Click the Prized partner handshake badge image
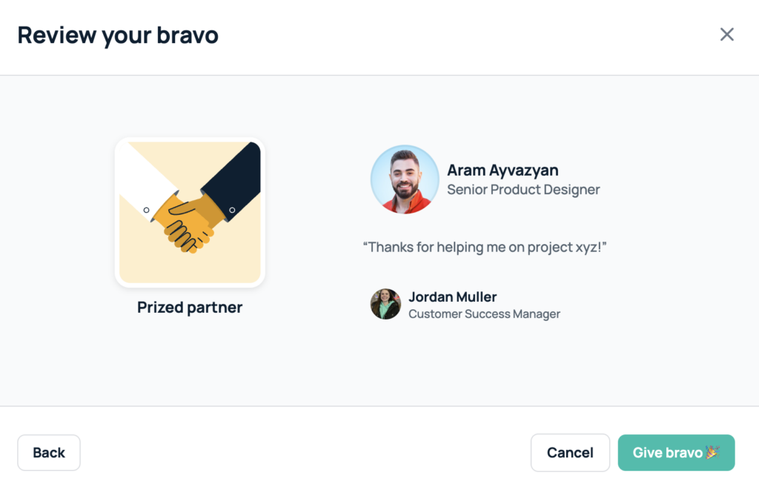 click(x=190, y=212)
